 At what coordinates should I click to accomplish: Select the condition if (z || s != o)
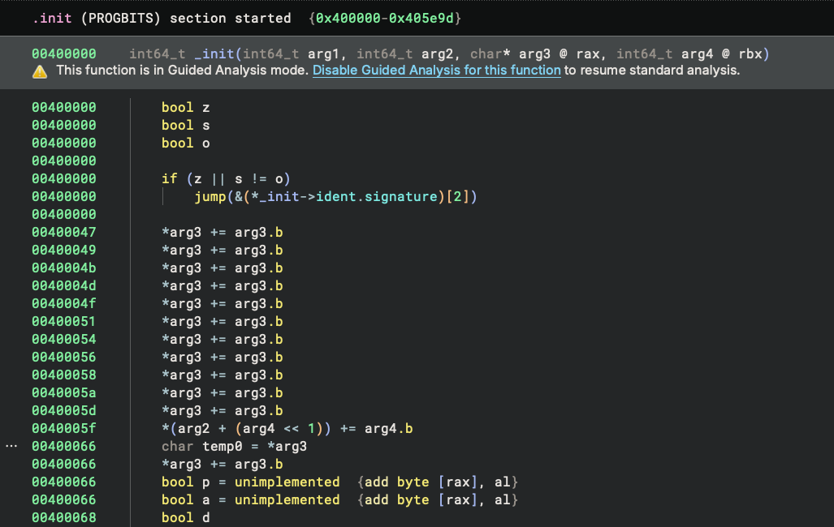point(227,178)
